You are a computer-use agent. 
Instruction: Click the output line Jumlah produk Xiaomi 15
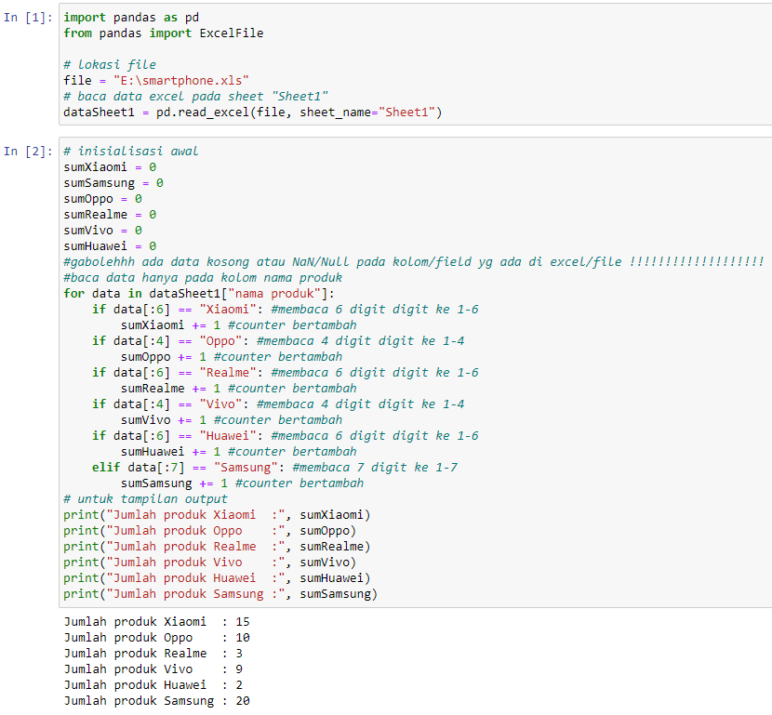(149, 621)
